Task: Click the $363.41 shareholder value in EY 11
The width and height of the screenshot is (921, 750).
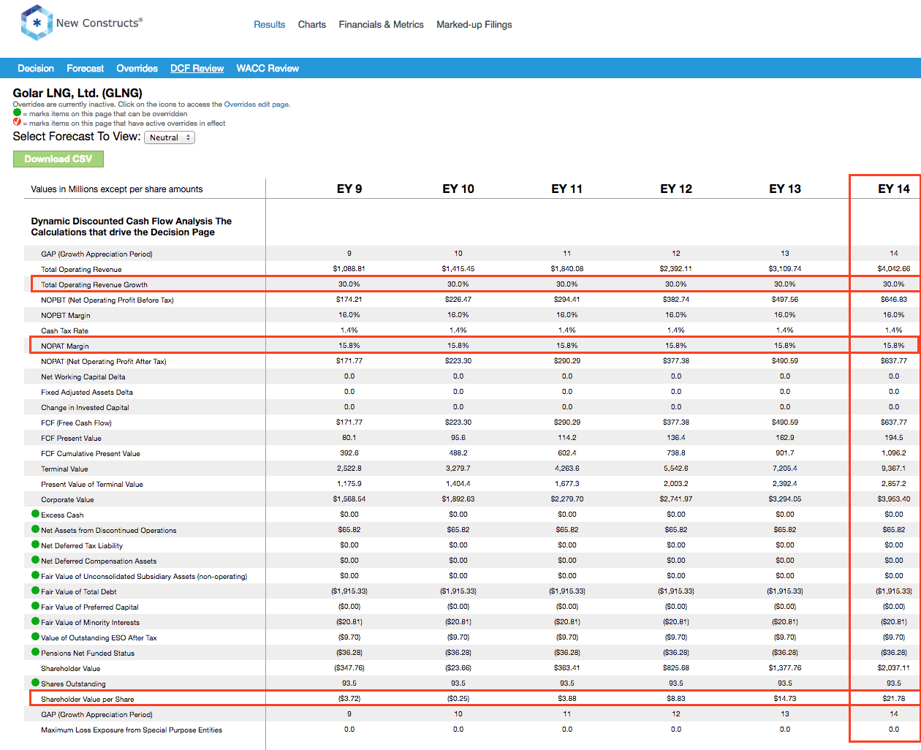Action: click(x=567, y=667)
